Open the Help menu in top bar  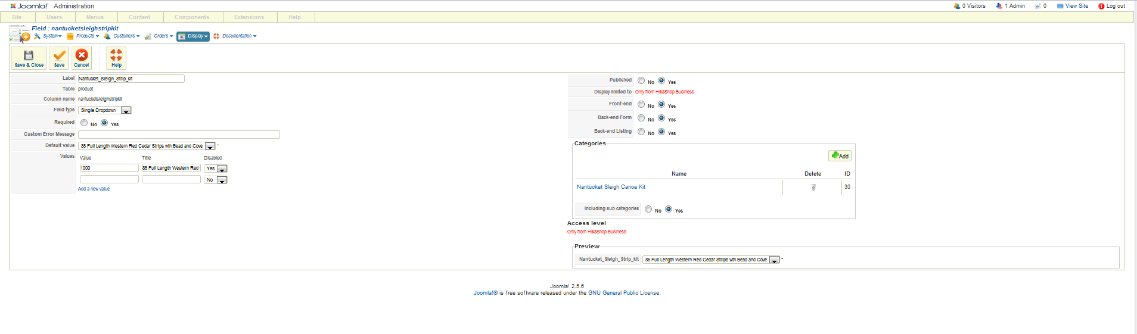pos(294,17)
